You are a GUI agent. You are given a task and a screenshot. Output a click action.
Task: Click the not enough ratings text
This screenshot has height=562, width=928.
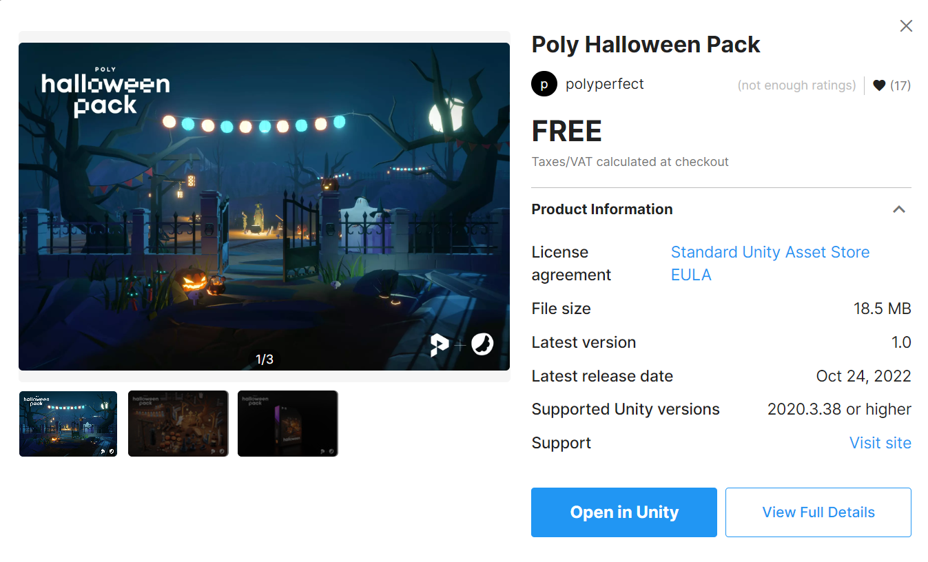pyautogui.click(x=796, y=85)
